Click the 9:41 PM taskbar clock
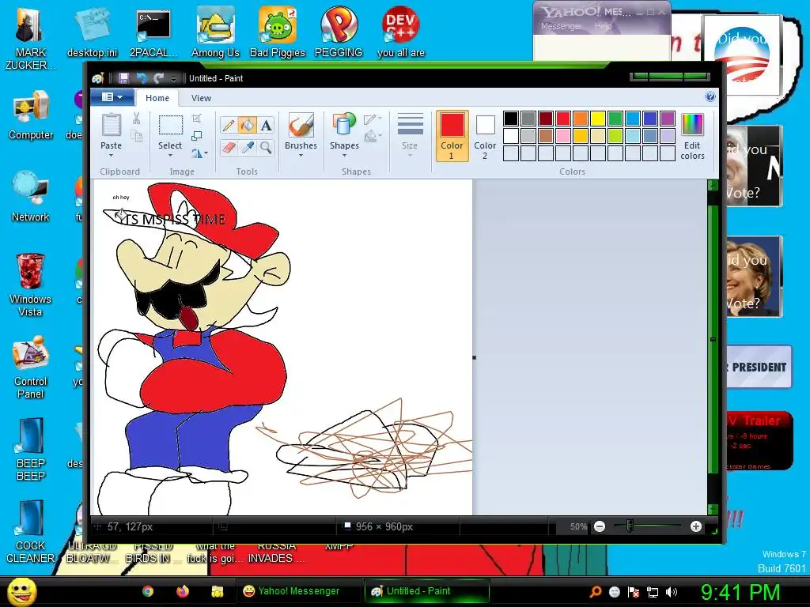Image resolution: width=810 pixels, height=607 pixels. click(x=740, y=592)
